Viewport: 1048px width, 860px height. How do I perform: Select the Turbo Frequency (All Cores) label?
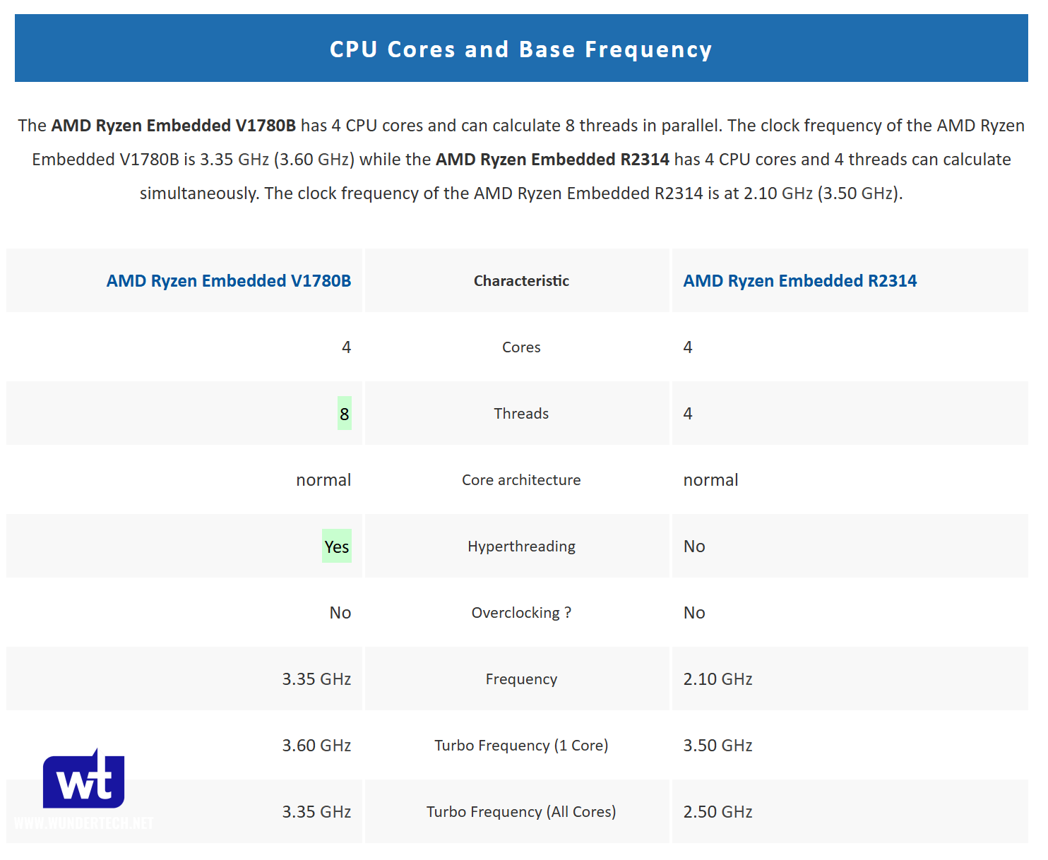pyautogui.click(x=521, y=812)
